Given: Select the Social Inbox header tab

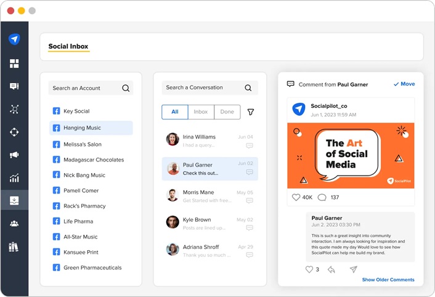Looking at the screenshot, I should 68,47.
